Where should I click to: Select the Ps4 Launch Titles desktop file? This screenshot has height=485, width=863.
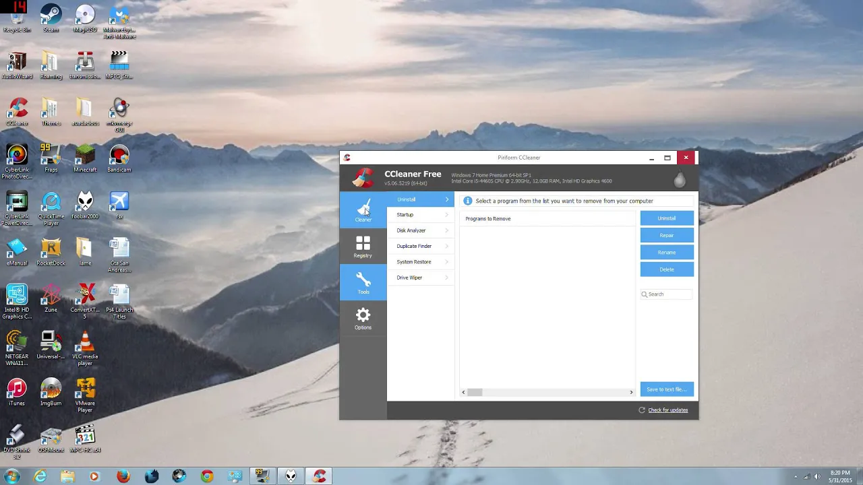tap(119, 302)
